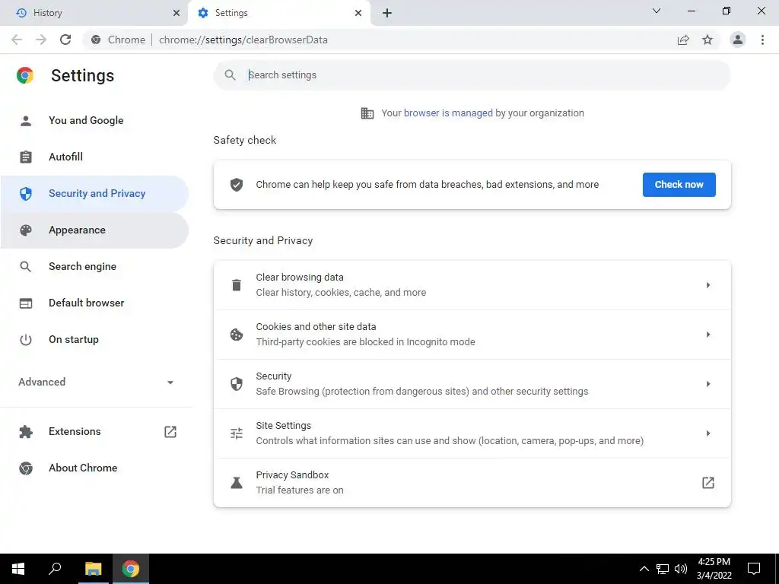The height and width of the screenshot is (584, 779).
Task: Click the power icon beside On startup
Action: coord(26,340)
